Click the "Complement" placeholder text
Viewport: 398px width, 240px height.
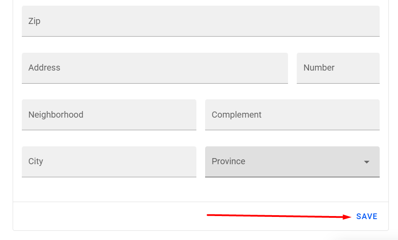pos(237,115)
